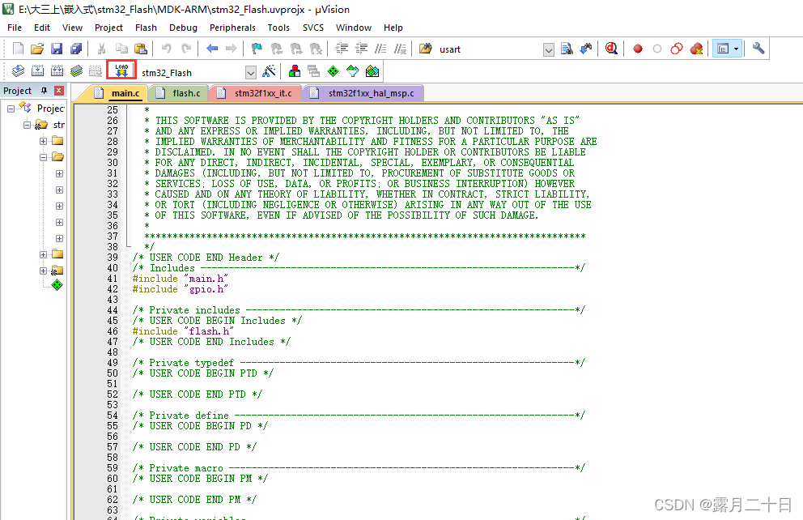Image resolution: width=803 pixels, height=520 pixels.
Task: Click the Select Software Packs icon
Action: pyautogui.click(x=352, y=71)
